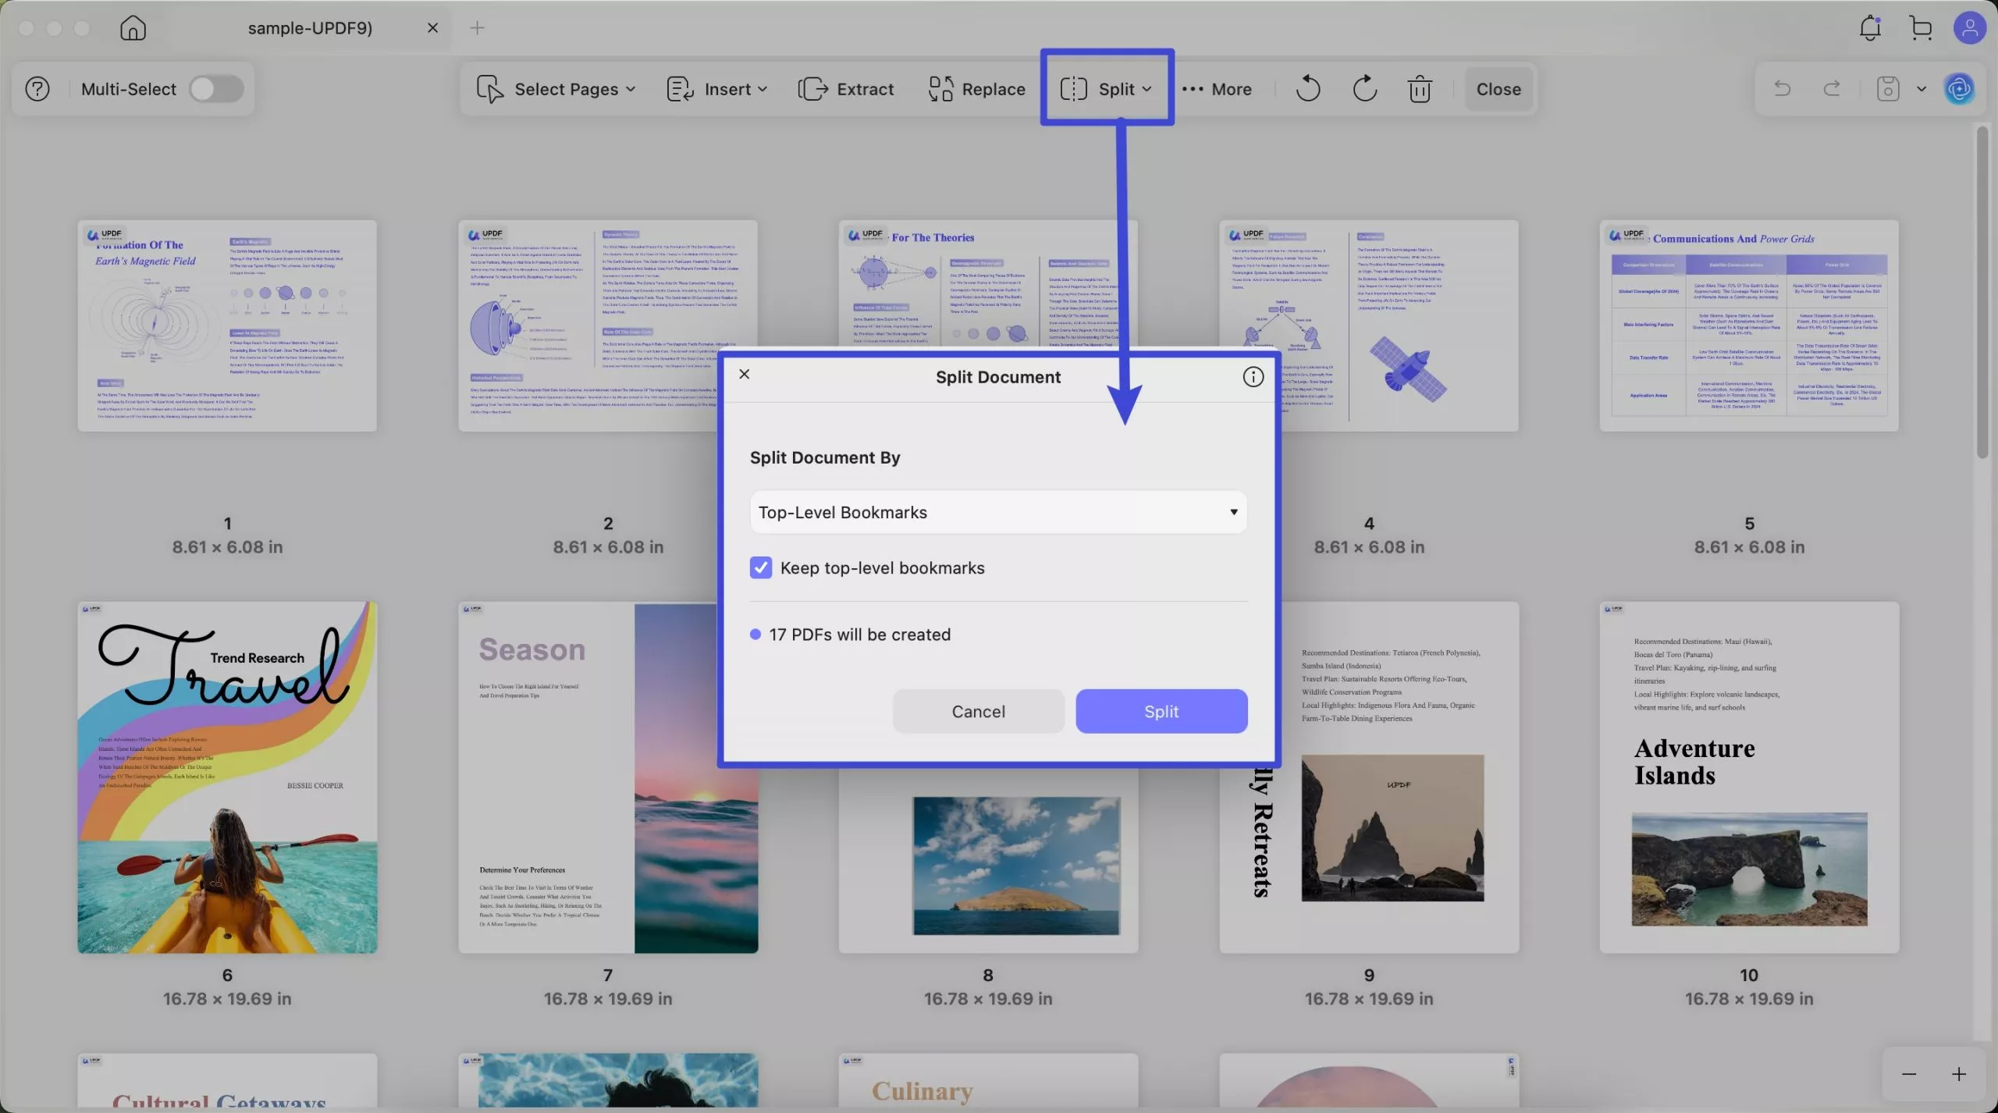Open the Extract tool
The image size is (1998, 1113).
pos(845,88)
